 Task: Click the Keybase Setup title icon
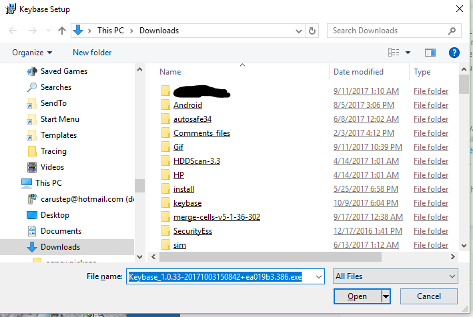coord(11,9)
